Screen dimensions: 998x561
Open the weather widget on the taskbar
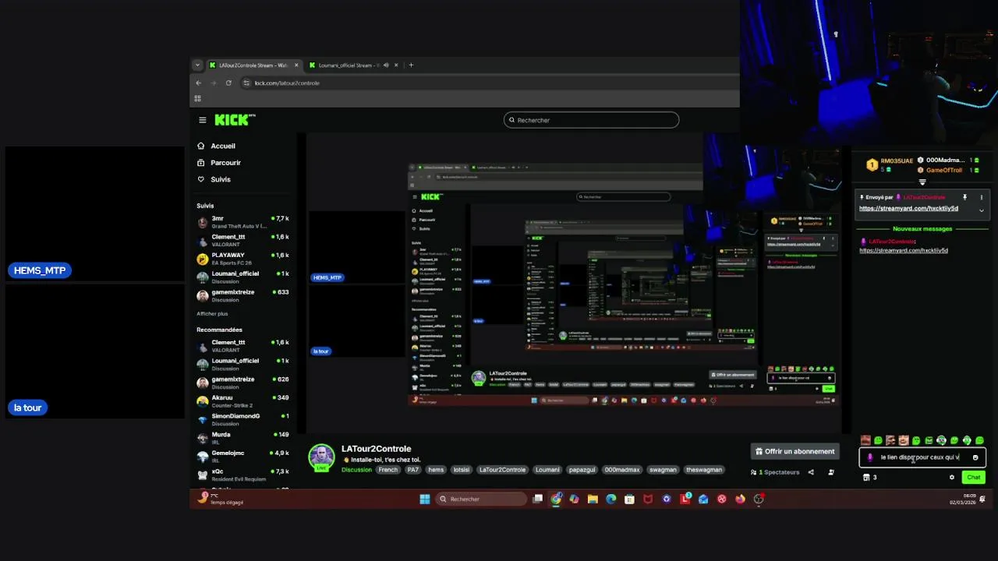click(220, 499)
